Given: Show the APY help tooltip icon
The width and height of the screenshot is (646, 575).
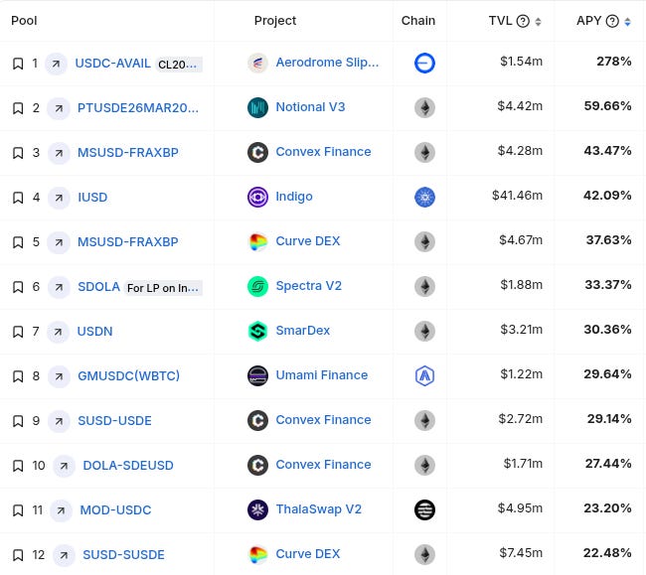Looking at the screenshot, I should point(612,21).
